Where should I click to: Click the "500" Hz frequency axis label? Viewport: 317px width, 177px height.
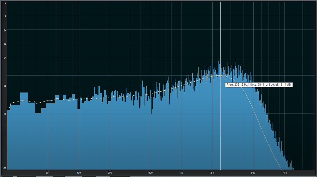coord(150,173)
